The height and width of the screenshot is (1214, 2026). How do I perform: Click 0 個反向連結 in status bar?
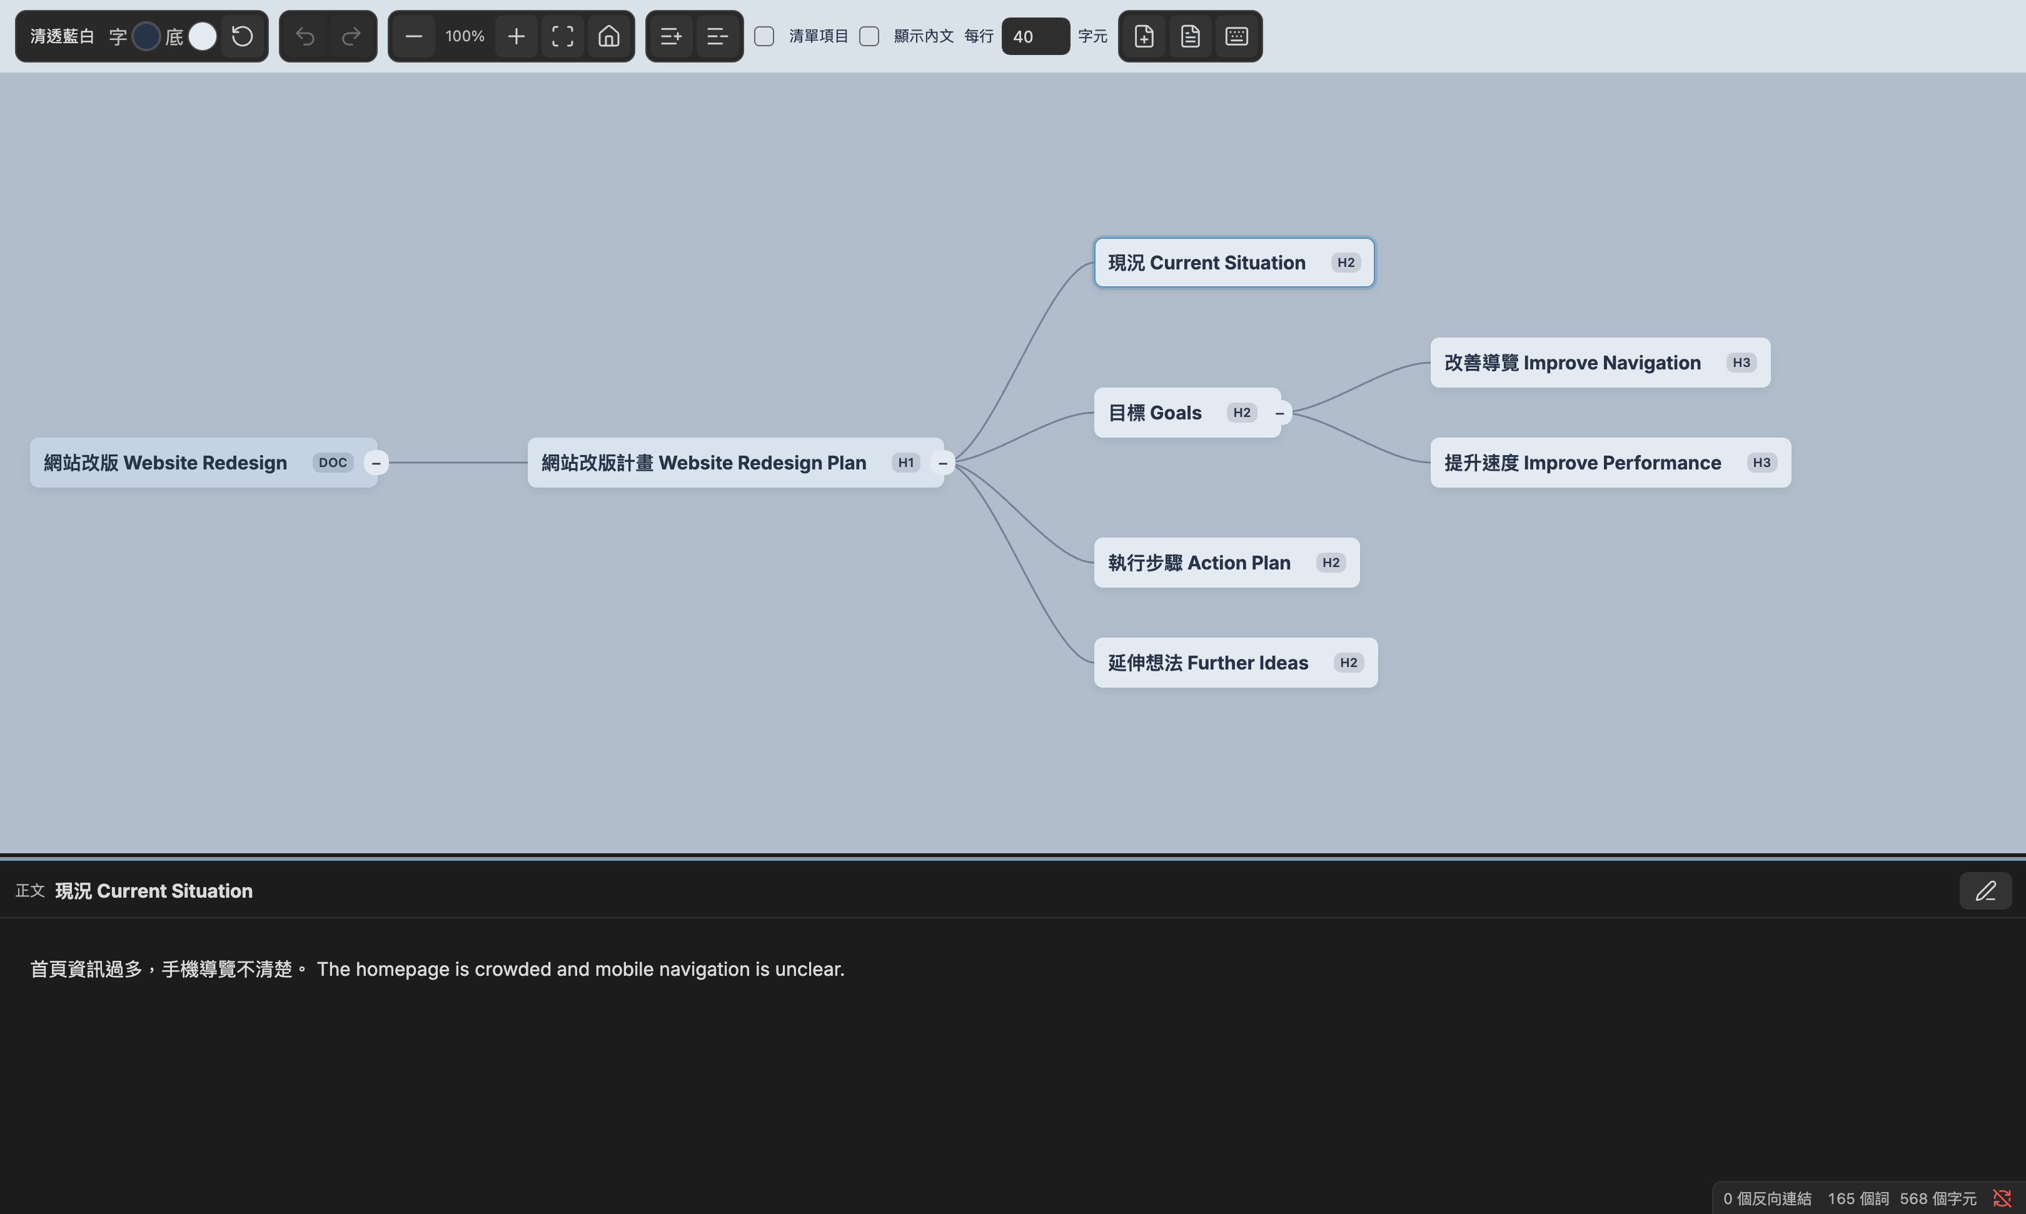[1766, 1198]
